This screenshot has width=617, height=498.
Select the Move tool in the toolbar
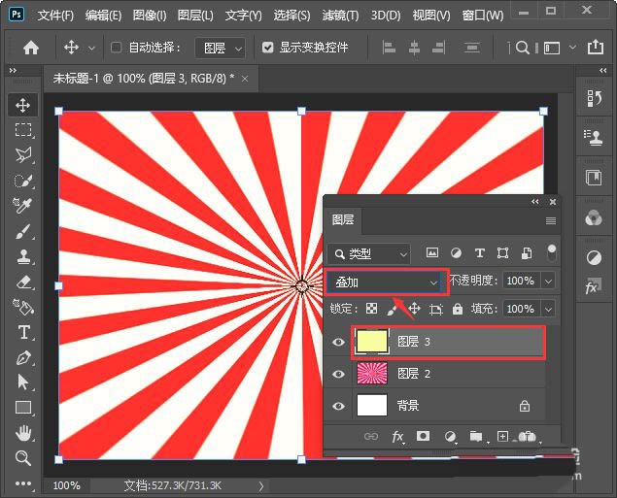pos(22,105)
